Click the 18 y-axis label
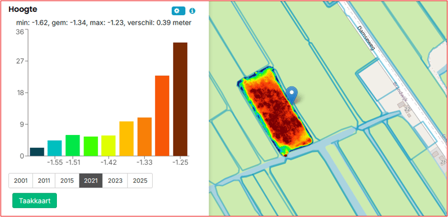This screenshot has width=448, height=217. [x=20, y=93]
